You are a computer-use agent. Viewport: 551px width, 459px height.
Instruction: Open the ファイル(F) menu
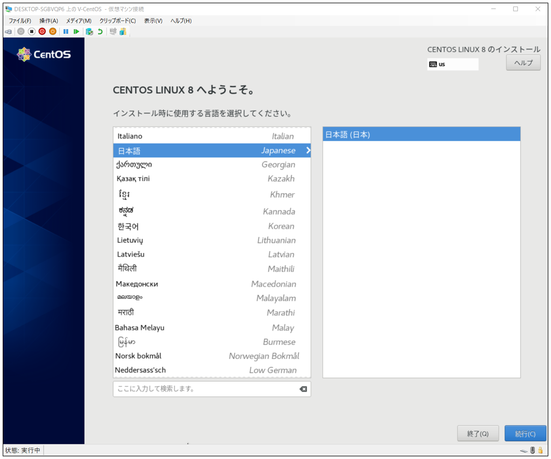pos(20,21)
